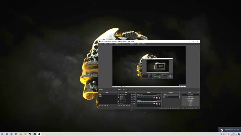Move the selected scene down
The width and height of the screenshot is (241, 136).
pos(108,105)
